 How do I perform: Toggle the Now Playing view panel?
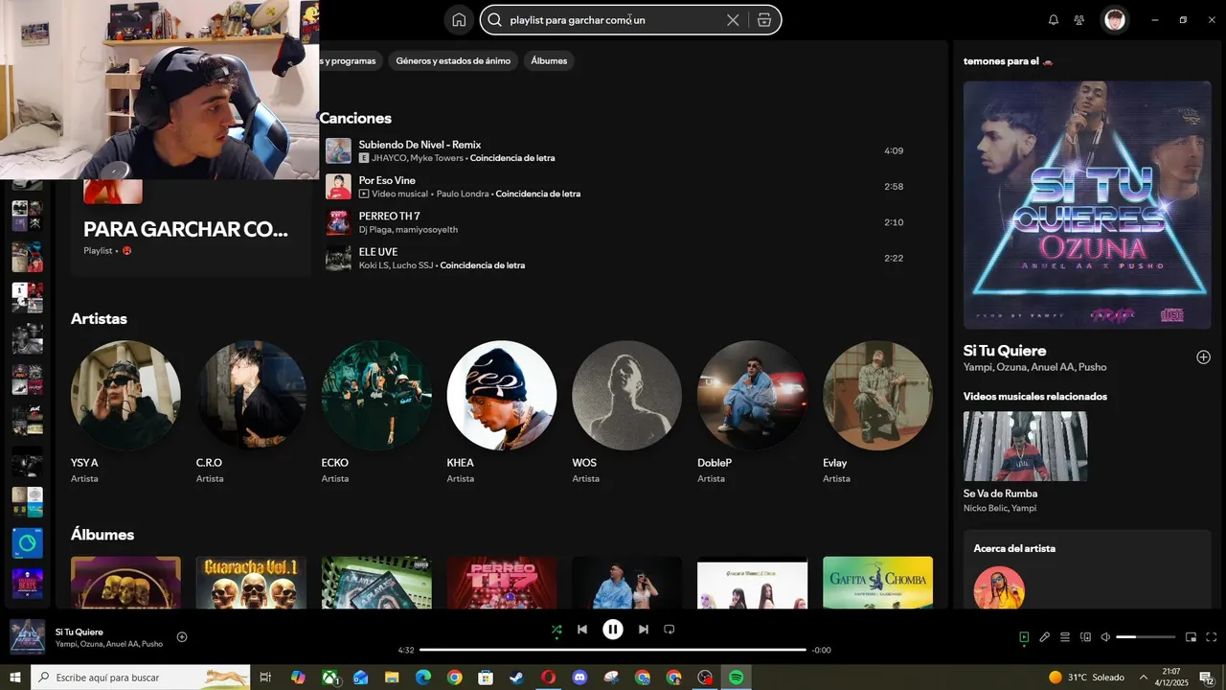tap(1024, 637)
